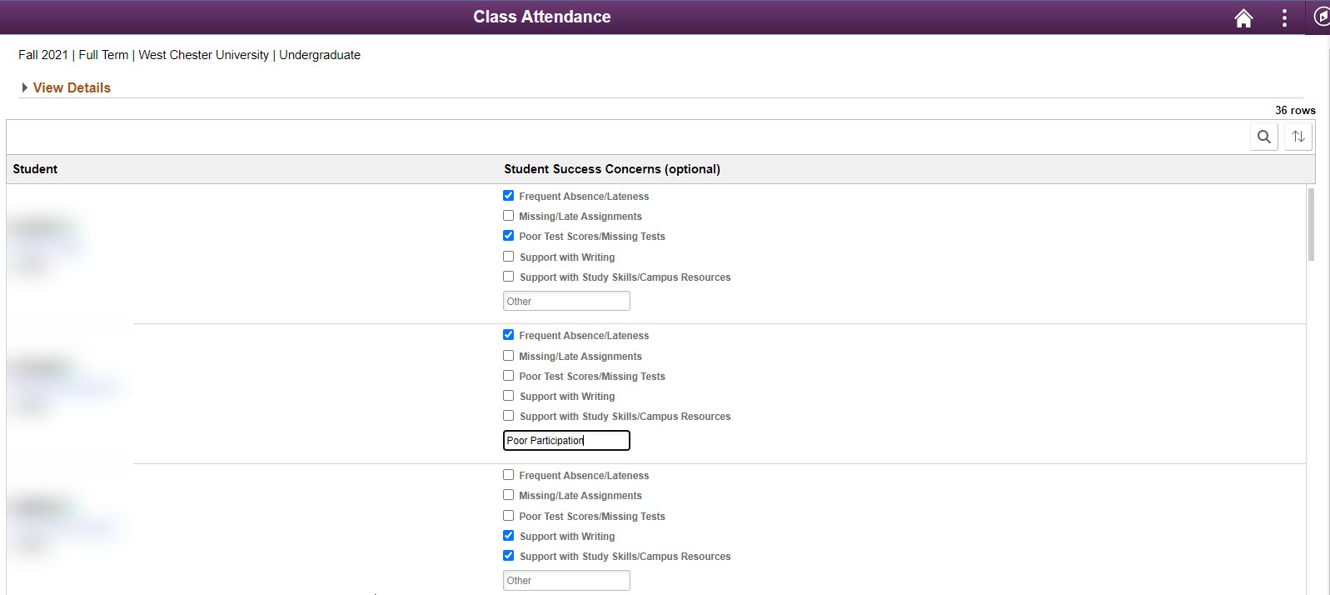Screen dimensions: 1330x595
Task: Click the compass navigator icon
Action: click(x=1321, y=17)
